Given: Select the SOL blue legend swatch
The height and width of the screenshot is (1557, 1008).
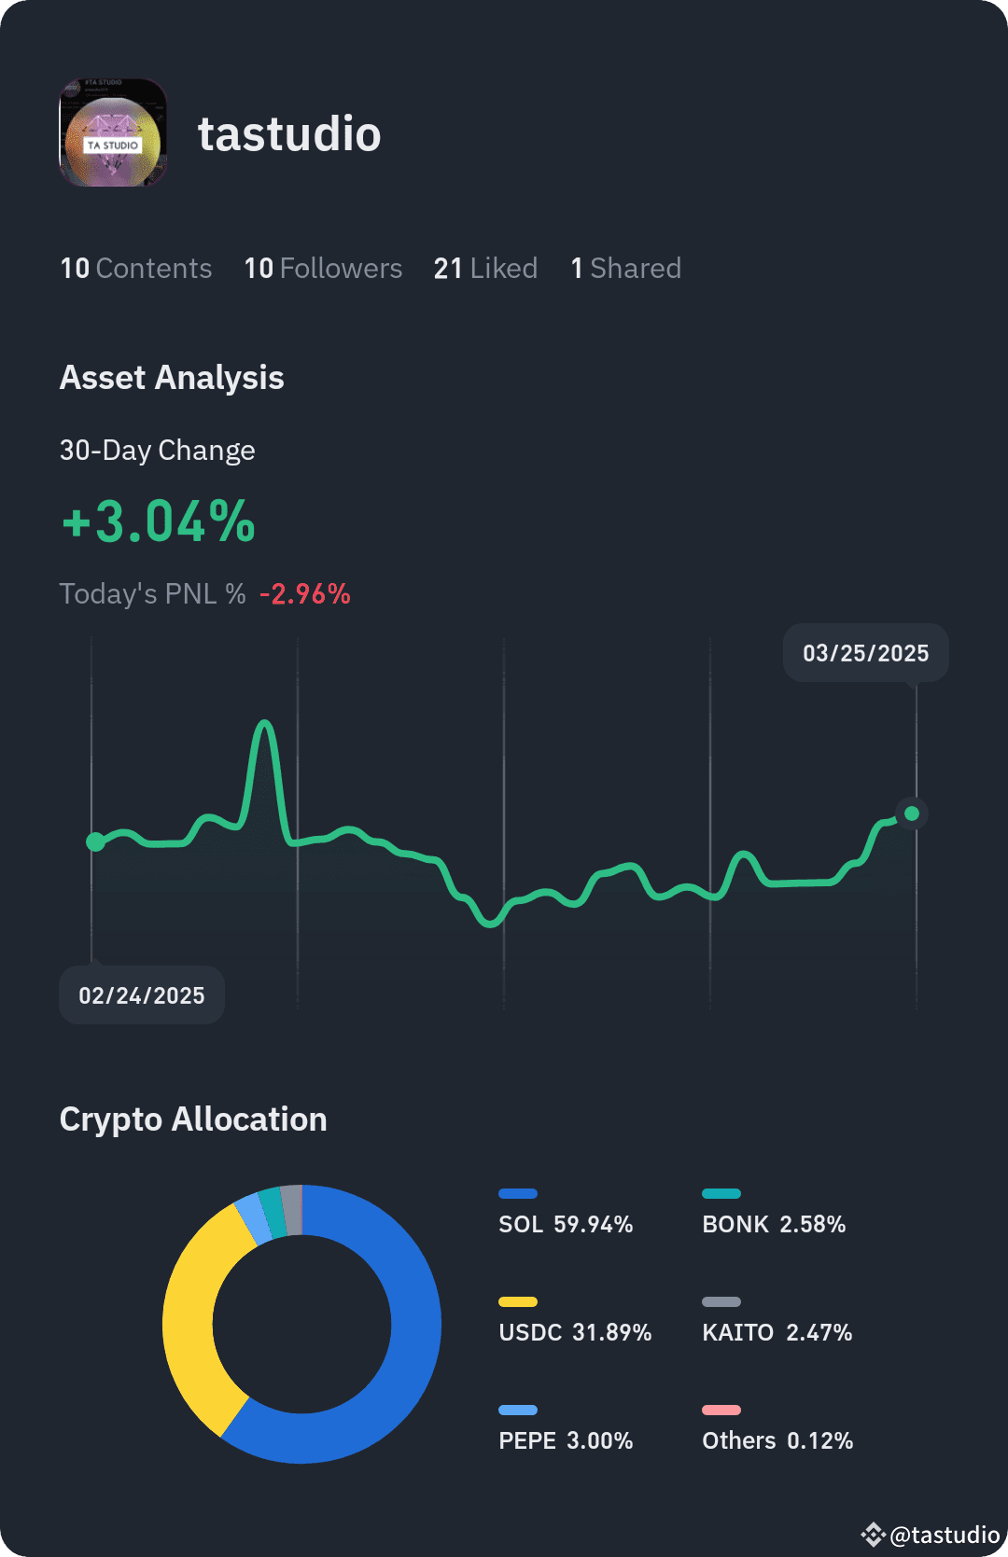Looking at the screenshot, I should pyautogui.click(x=518, y=1193).
